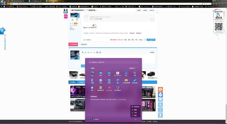Insert link icon in reply editor
This screenshot has width=227, height=124.
point(89,52)
